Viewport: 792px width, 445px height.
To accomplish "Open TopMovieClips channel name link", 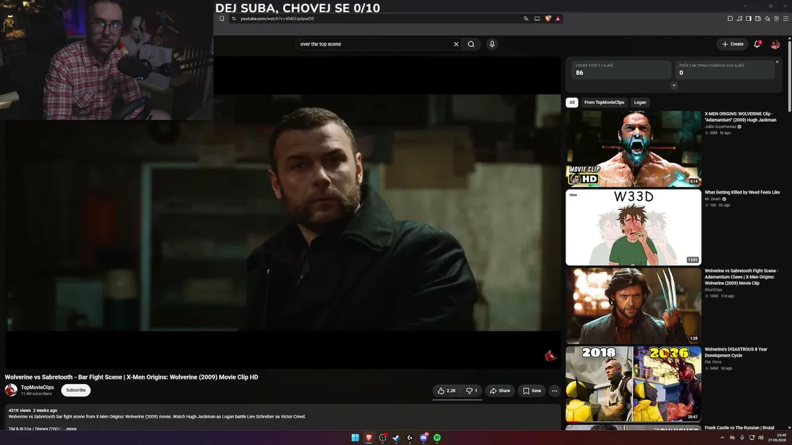I will point(37,388).
